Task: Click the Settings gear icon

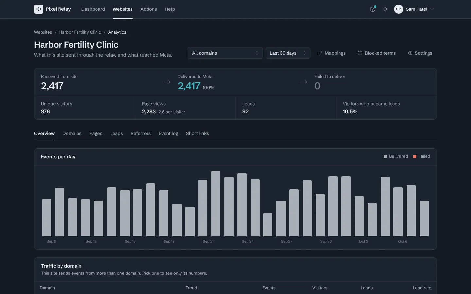Action: [410, 53]
